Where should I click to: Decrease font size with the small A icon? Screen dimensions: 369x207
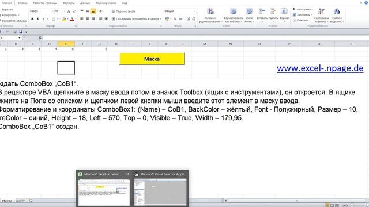pos(74,11)
